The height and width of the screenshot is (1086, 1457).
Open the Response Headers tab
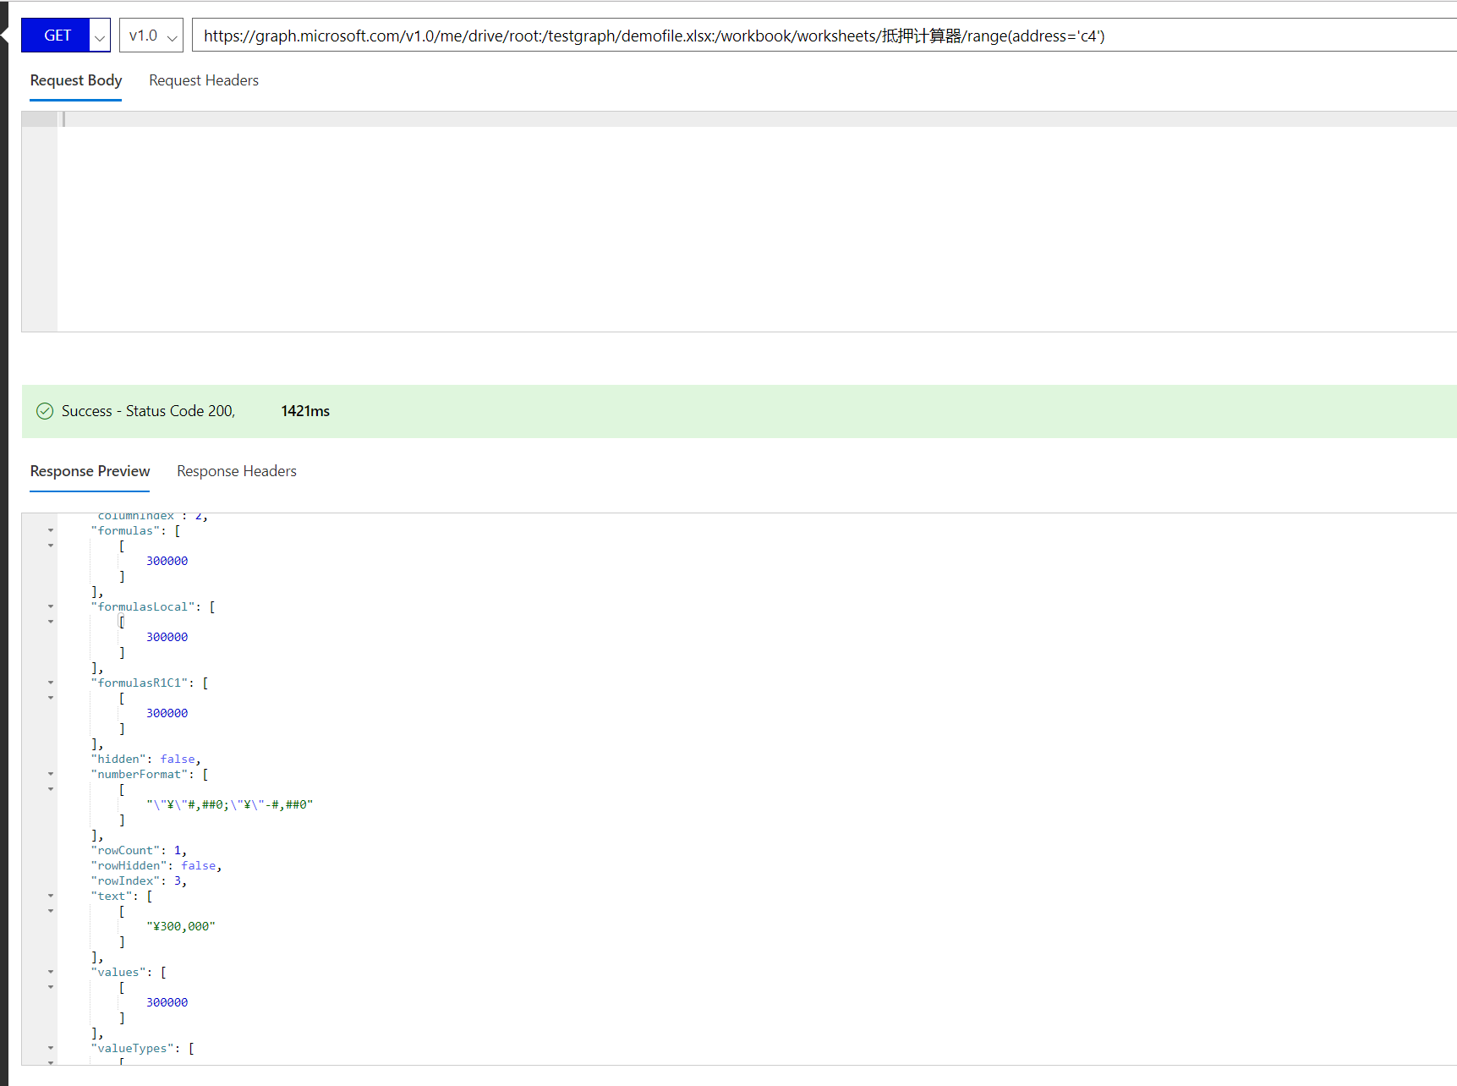click(237, 471)
